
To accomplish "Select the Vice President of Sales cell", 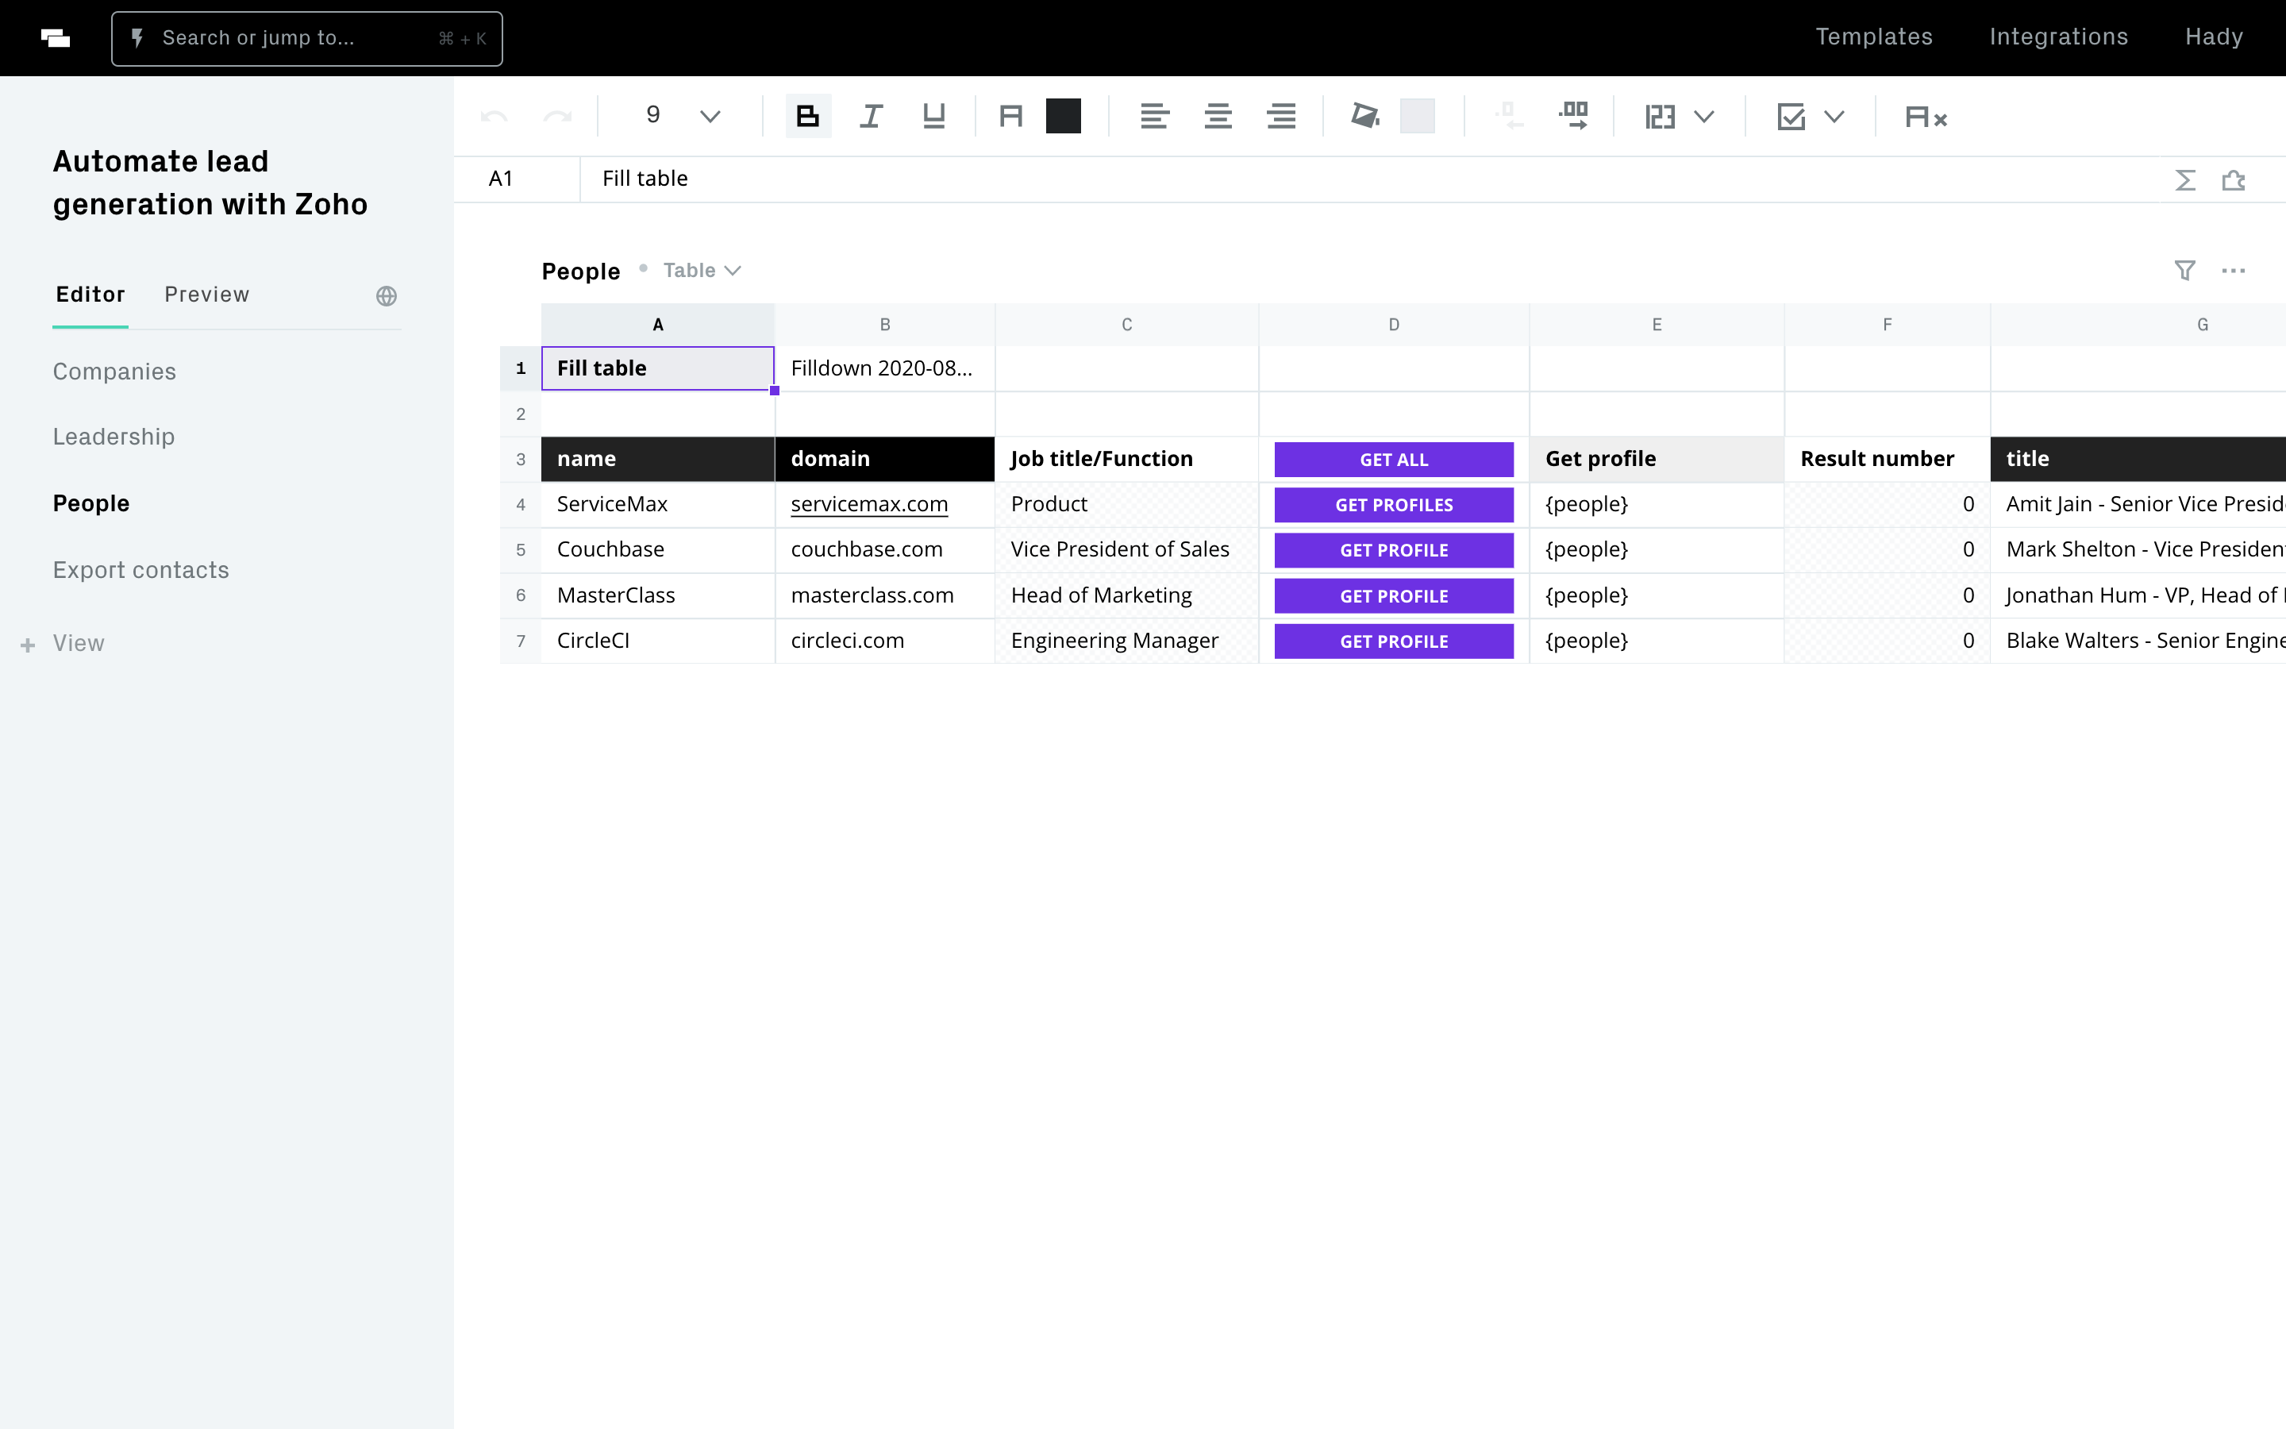I will [1126, 550].
